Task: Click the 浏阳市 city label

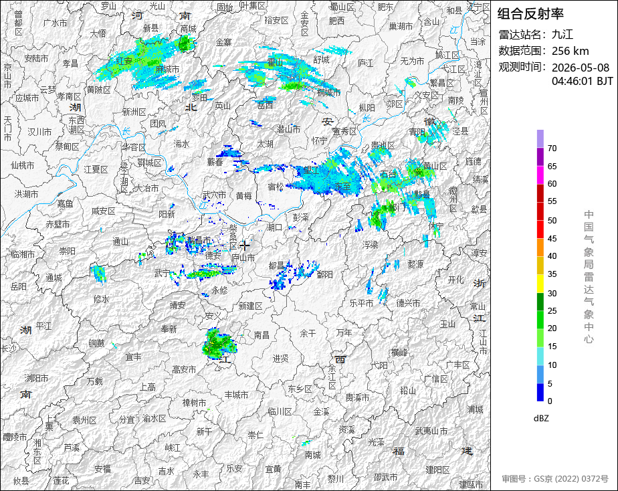Action: pos(36,378)
